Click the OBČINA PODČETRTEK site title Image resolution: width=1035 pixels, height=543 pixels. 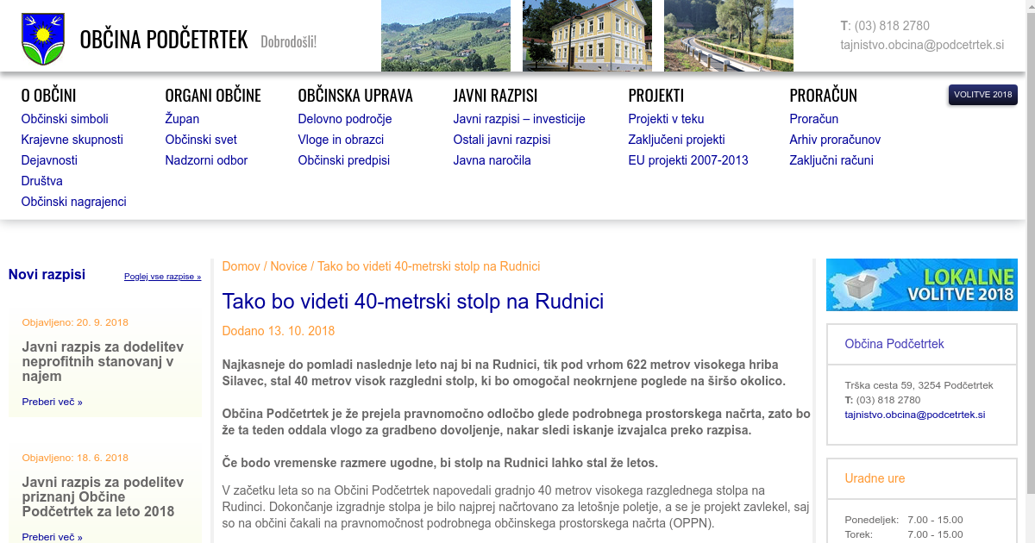(x=164, y=40)
